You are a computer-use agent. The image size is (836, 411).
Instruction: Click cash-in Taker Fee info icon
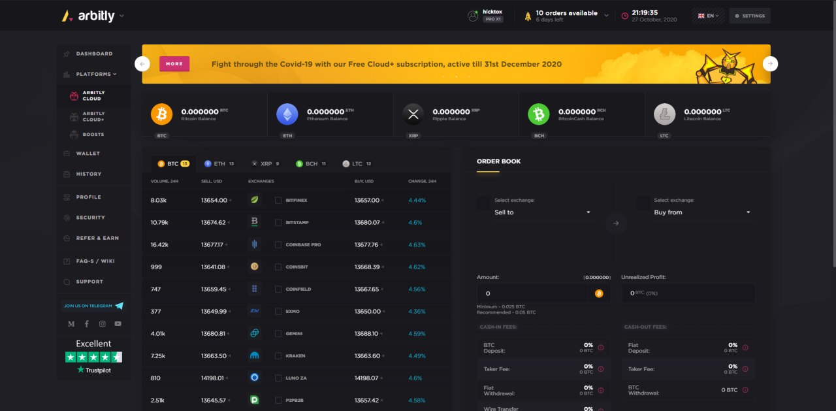click(600, 369)
